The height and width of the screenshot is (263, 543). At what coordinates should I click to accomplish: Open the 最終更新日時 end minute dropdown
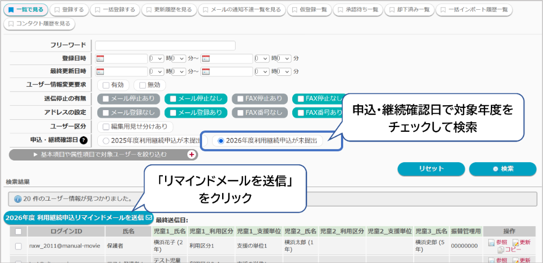point(284,72)
